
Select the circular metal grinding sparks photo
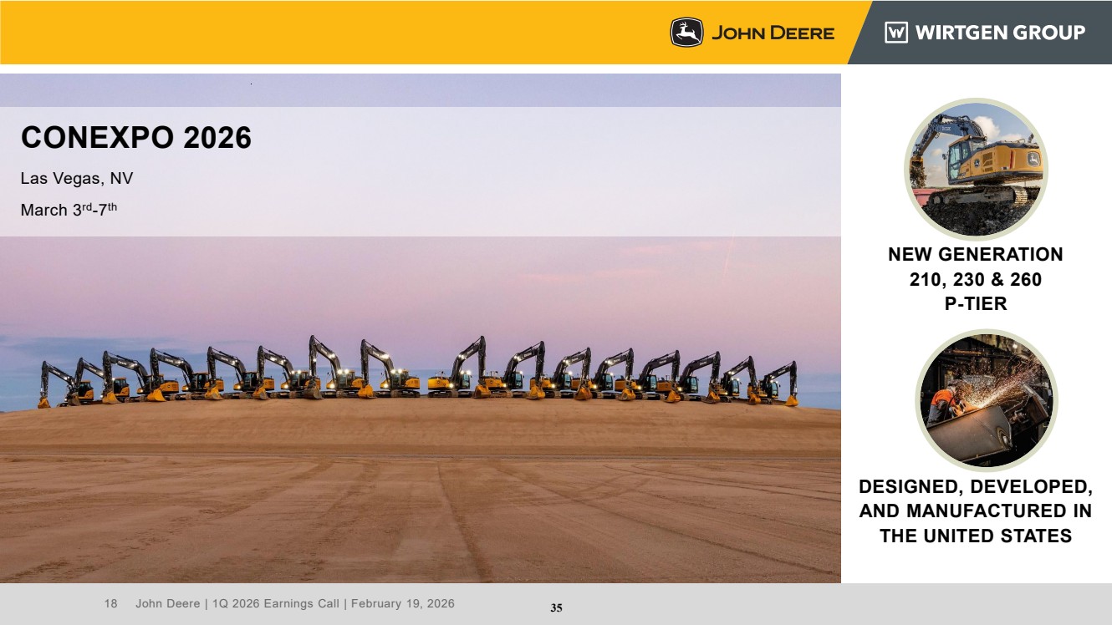987,399
